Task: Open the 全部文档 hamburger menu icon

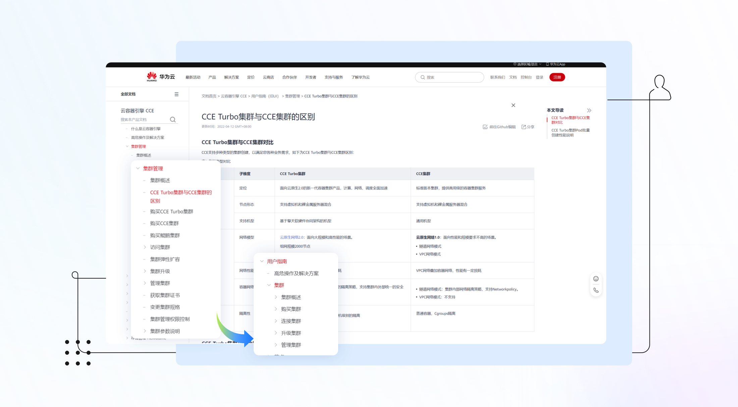Action: tap(176, 94)
